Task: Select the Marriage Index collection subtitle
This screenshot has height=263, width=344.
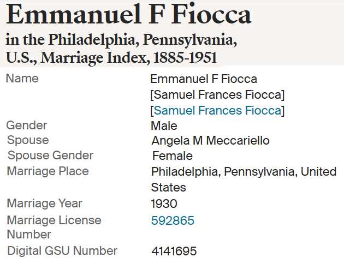Action: (x=122, y=48)
